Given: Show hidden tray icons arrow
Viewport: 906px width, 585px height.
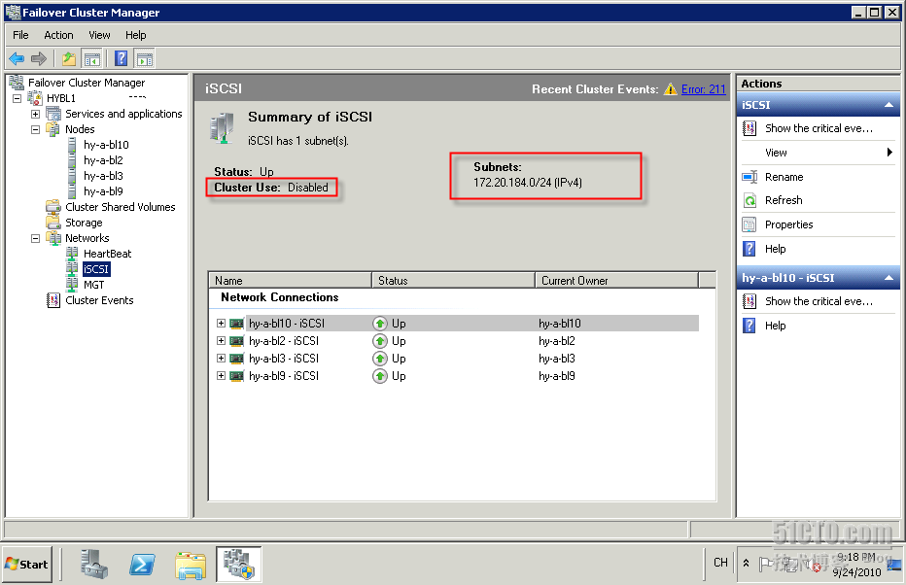Looking at the screenshot, I should [746, 563].
